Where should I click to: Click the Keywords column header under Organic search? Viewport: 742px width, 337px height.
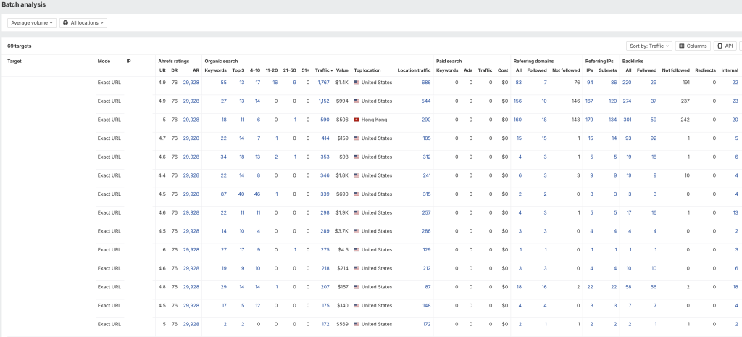pyautogui.click(x=215, y=70)
